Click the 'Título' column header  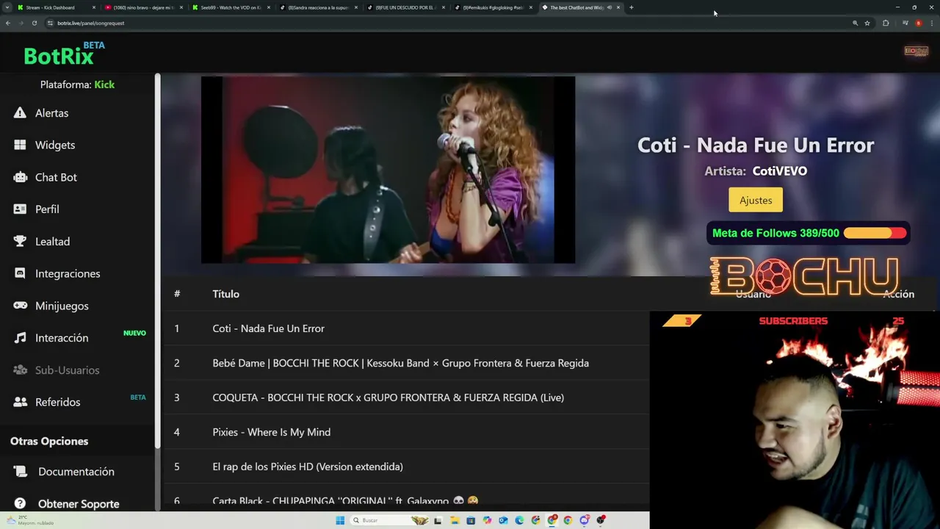226,294
